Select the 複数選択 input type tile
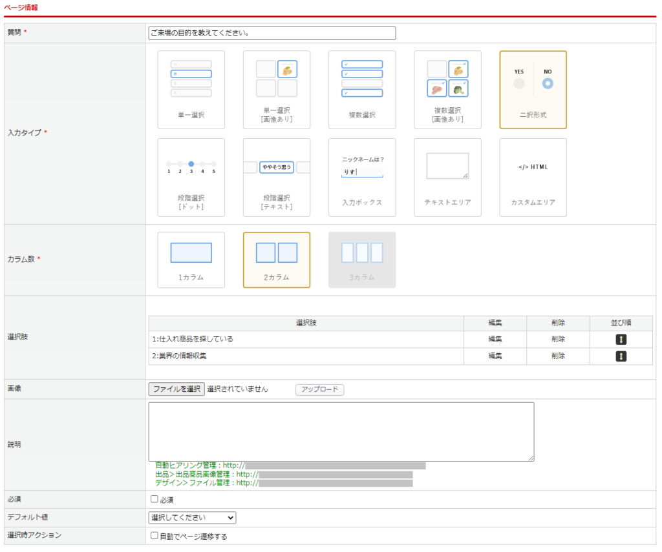Screen dimensions: 662x552 click(x=361, y=90)
